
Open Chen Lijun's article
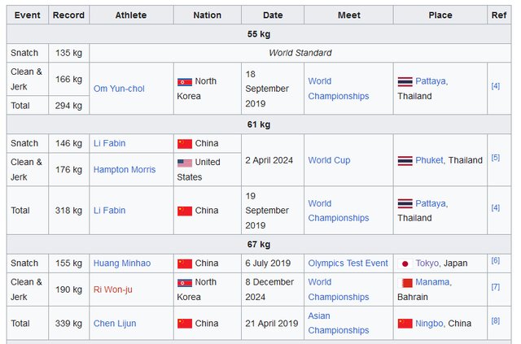click(x=115, y=323)
